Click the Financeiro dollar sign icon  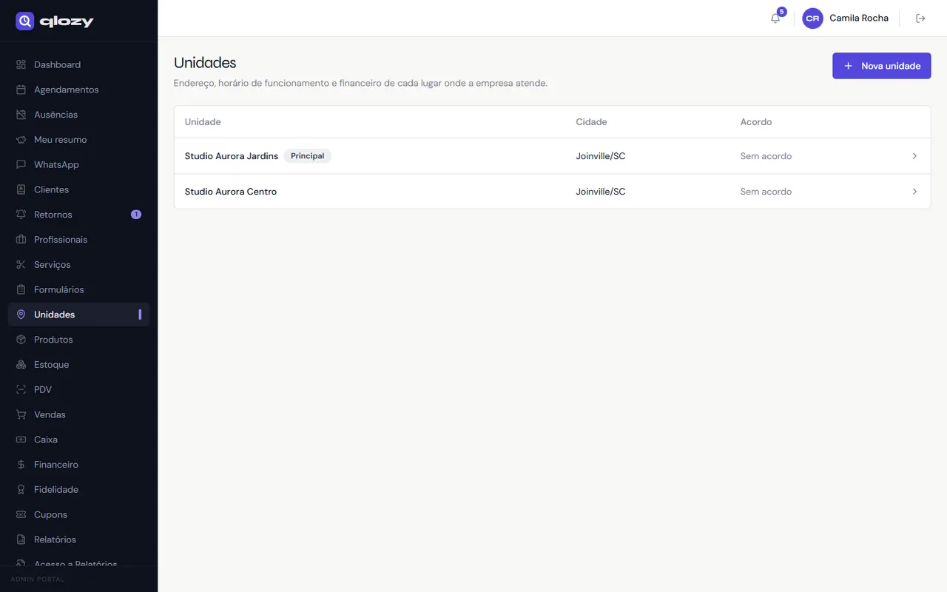click(x=21, y=465)
